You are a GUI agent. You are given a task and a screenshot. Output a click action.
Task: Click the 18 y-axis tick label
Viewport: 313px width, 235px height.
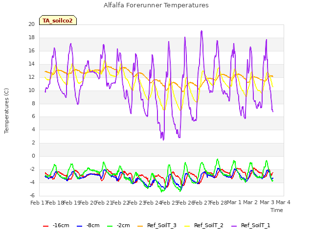(x=31, y=37)
